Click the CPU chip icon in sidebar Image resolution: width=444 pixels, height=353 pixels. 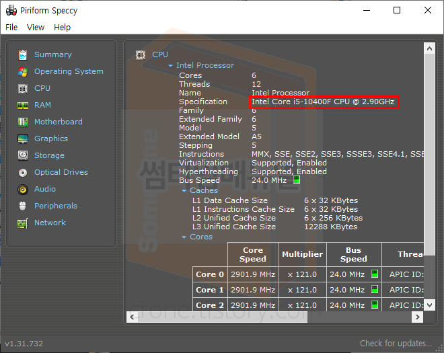[x=23, y=89]
